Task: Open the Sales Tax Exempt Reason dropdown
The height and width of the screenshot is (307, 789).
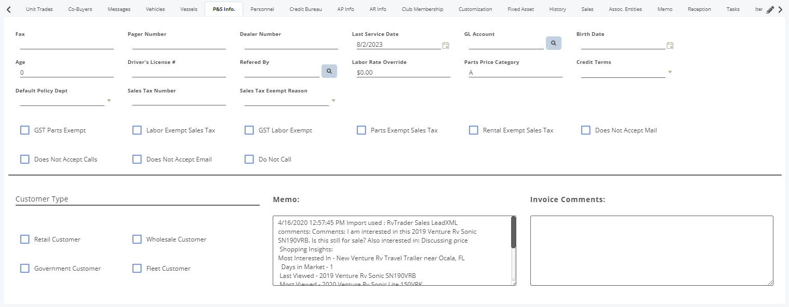Action: (x=333, y=100)
